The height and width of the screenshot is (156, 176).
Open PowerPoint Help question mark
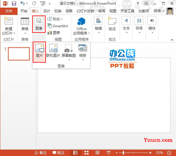138,4
